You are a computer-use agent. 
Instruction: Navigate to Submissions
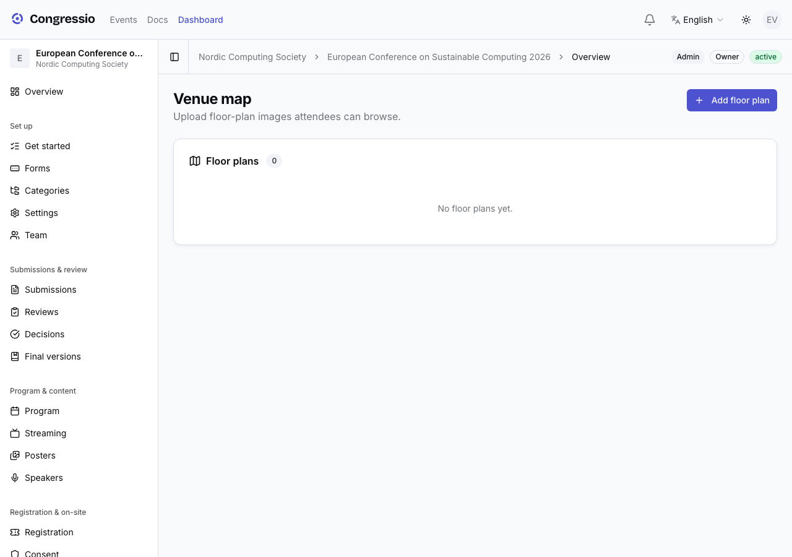tap(79, 290)
